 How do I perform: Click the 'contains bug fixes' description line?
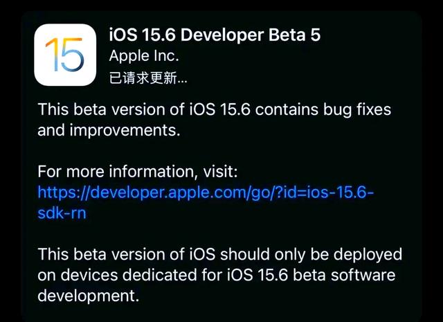click(215, 109)
